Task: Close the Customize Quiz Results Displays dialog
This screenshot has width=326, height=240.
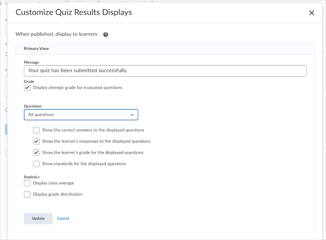Action: pyautogui.click(x=312, y=13)
